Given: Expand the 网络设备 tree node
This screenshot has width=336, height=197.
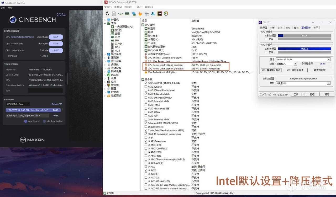Looking at the screenshot, I should point(105,71).
